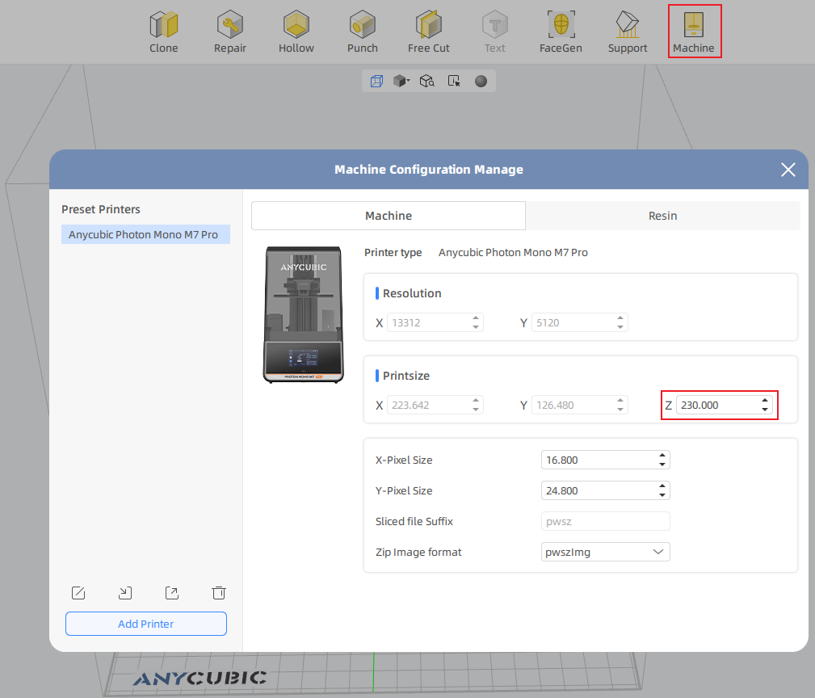Select the Hollow tool
The image size is (815, 698).
pyautogui.click(x=296, y=32)
